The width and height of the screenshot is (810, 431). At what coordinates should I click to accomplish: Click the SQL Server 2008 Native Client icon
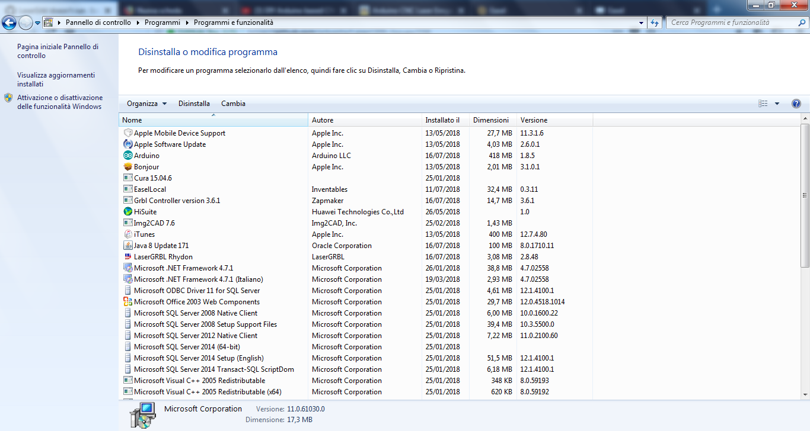[x=127, y=313]
